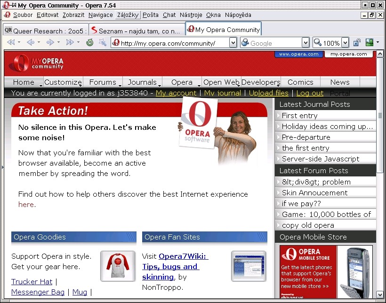386x303 pixels.
Task: Open the Editovat menu
Action: pyautogui.click(x=48, y=15)
